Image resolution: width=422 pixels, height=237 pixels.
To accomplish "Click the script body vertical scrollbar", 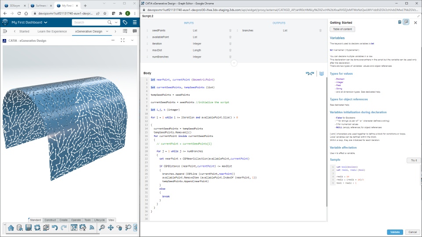I will (327, 142).
